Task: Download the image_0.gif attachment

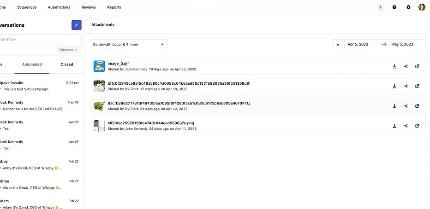Action: click(394, 66)
